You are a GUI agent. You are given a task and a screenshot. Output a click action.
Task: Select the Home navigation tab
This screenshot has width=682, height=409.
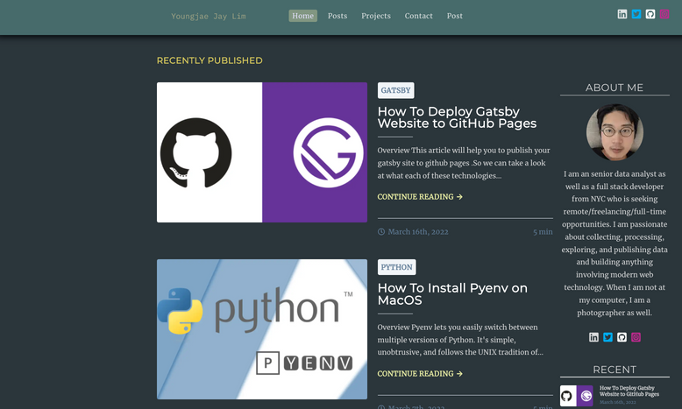tap(302, 16)
